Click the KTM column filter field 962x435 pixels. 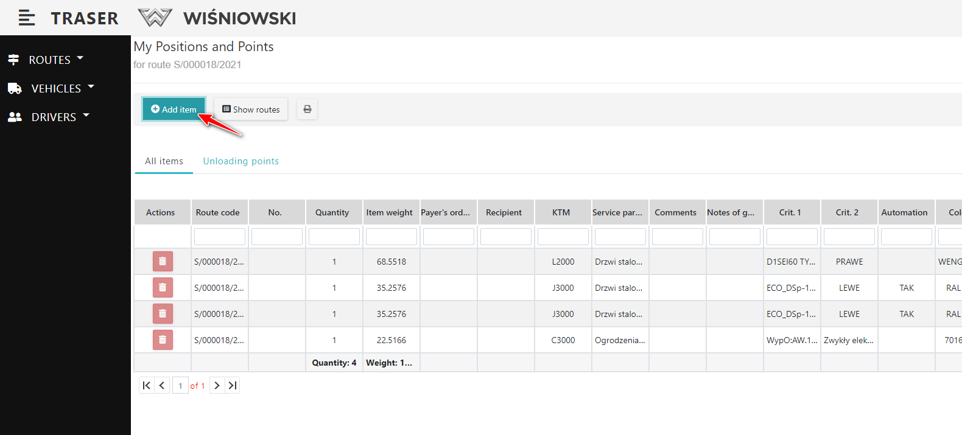pos(563,237)
